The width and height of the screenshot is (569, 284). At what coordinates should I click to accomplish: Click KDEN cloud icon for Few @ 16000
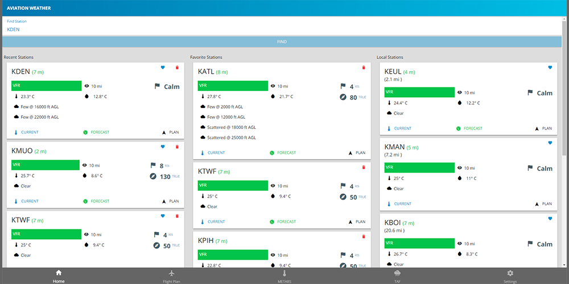coord(17,107)
